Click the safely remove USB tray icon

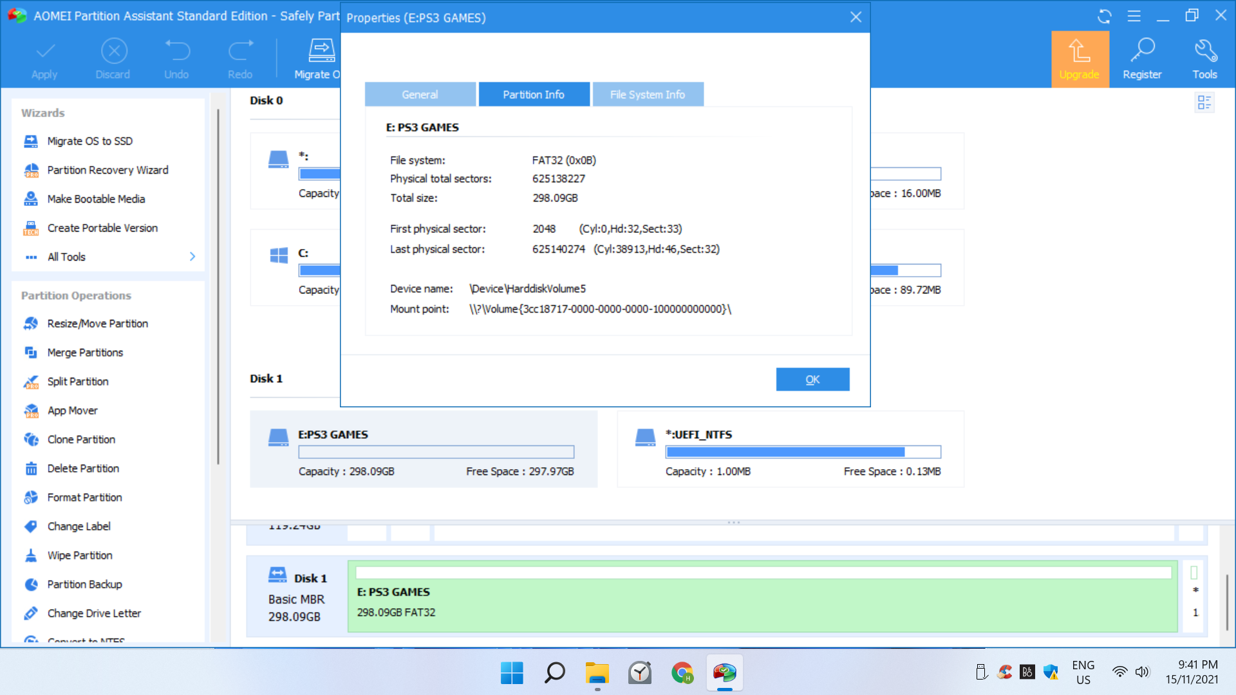(982, 672)
